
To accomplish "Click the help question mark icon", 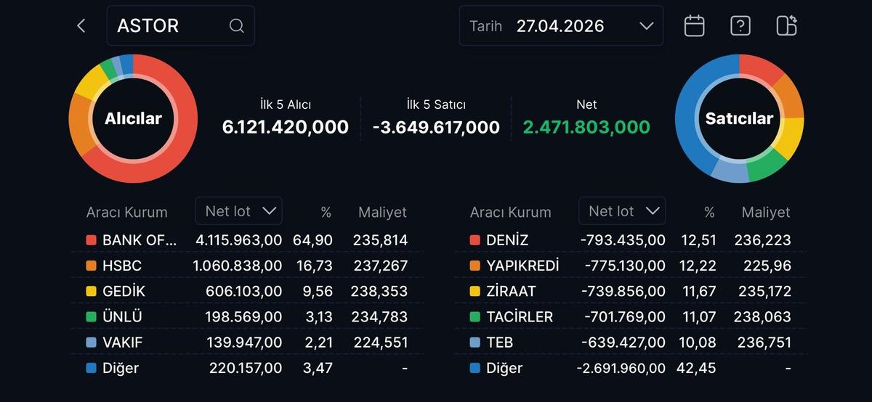I will pos(740,26).
